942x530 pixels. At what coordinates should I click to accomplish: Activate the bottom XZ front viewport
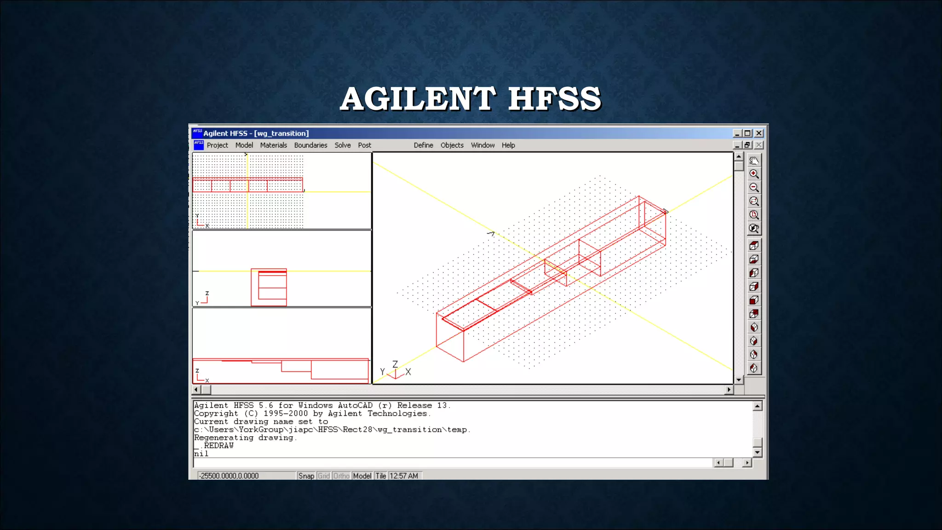(x=282, y=346)
